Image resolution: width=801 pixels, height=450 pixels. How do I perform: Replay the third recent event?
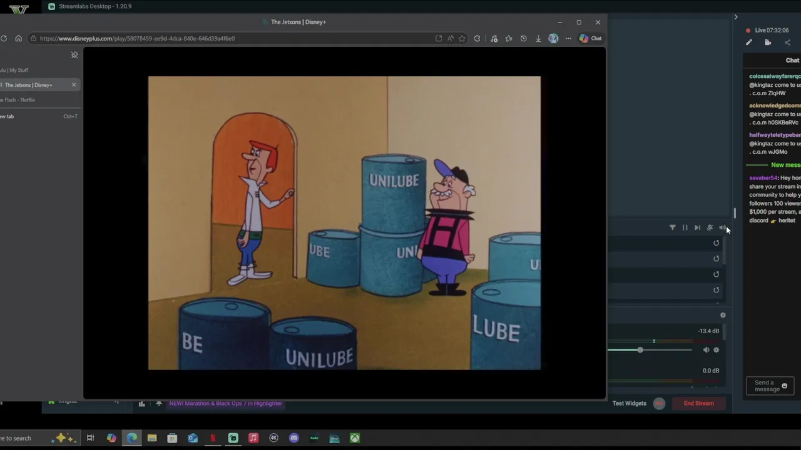click(x=717, y=274)
